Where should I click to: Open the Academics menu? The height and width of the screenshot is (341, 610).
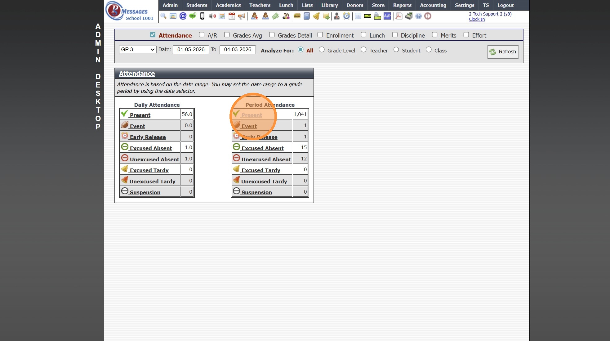tap(228, 5)
